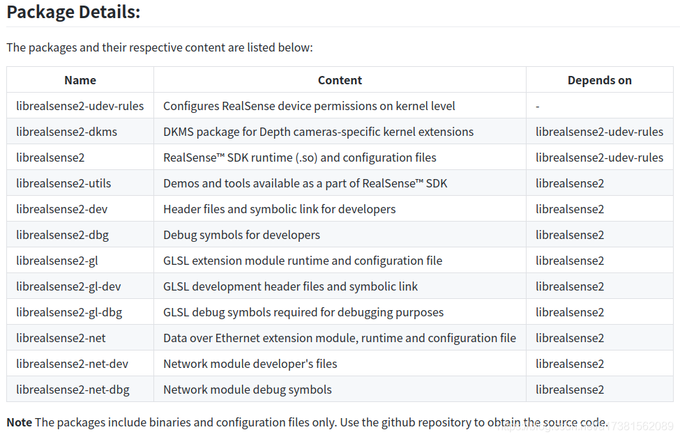The image size is (680, 439).
Task: Click 'Data over Ethernet extension module' description
Action: (340, 338)
